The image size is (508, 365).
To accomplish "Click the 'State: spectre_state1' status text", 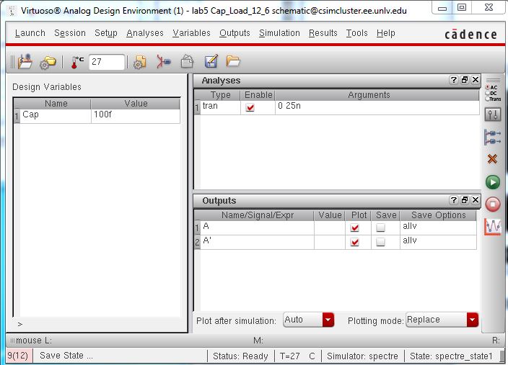I will (451, 356).
